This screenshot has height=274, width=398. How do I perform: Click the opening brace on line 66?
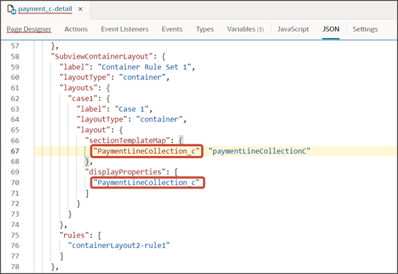tap(181, 140)
